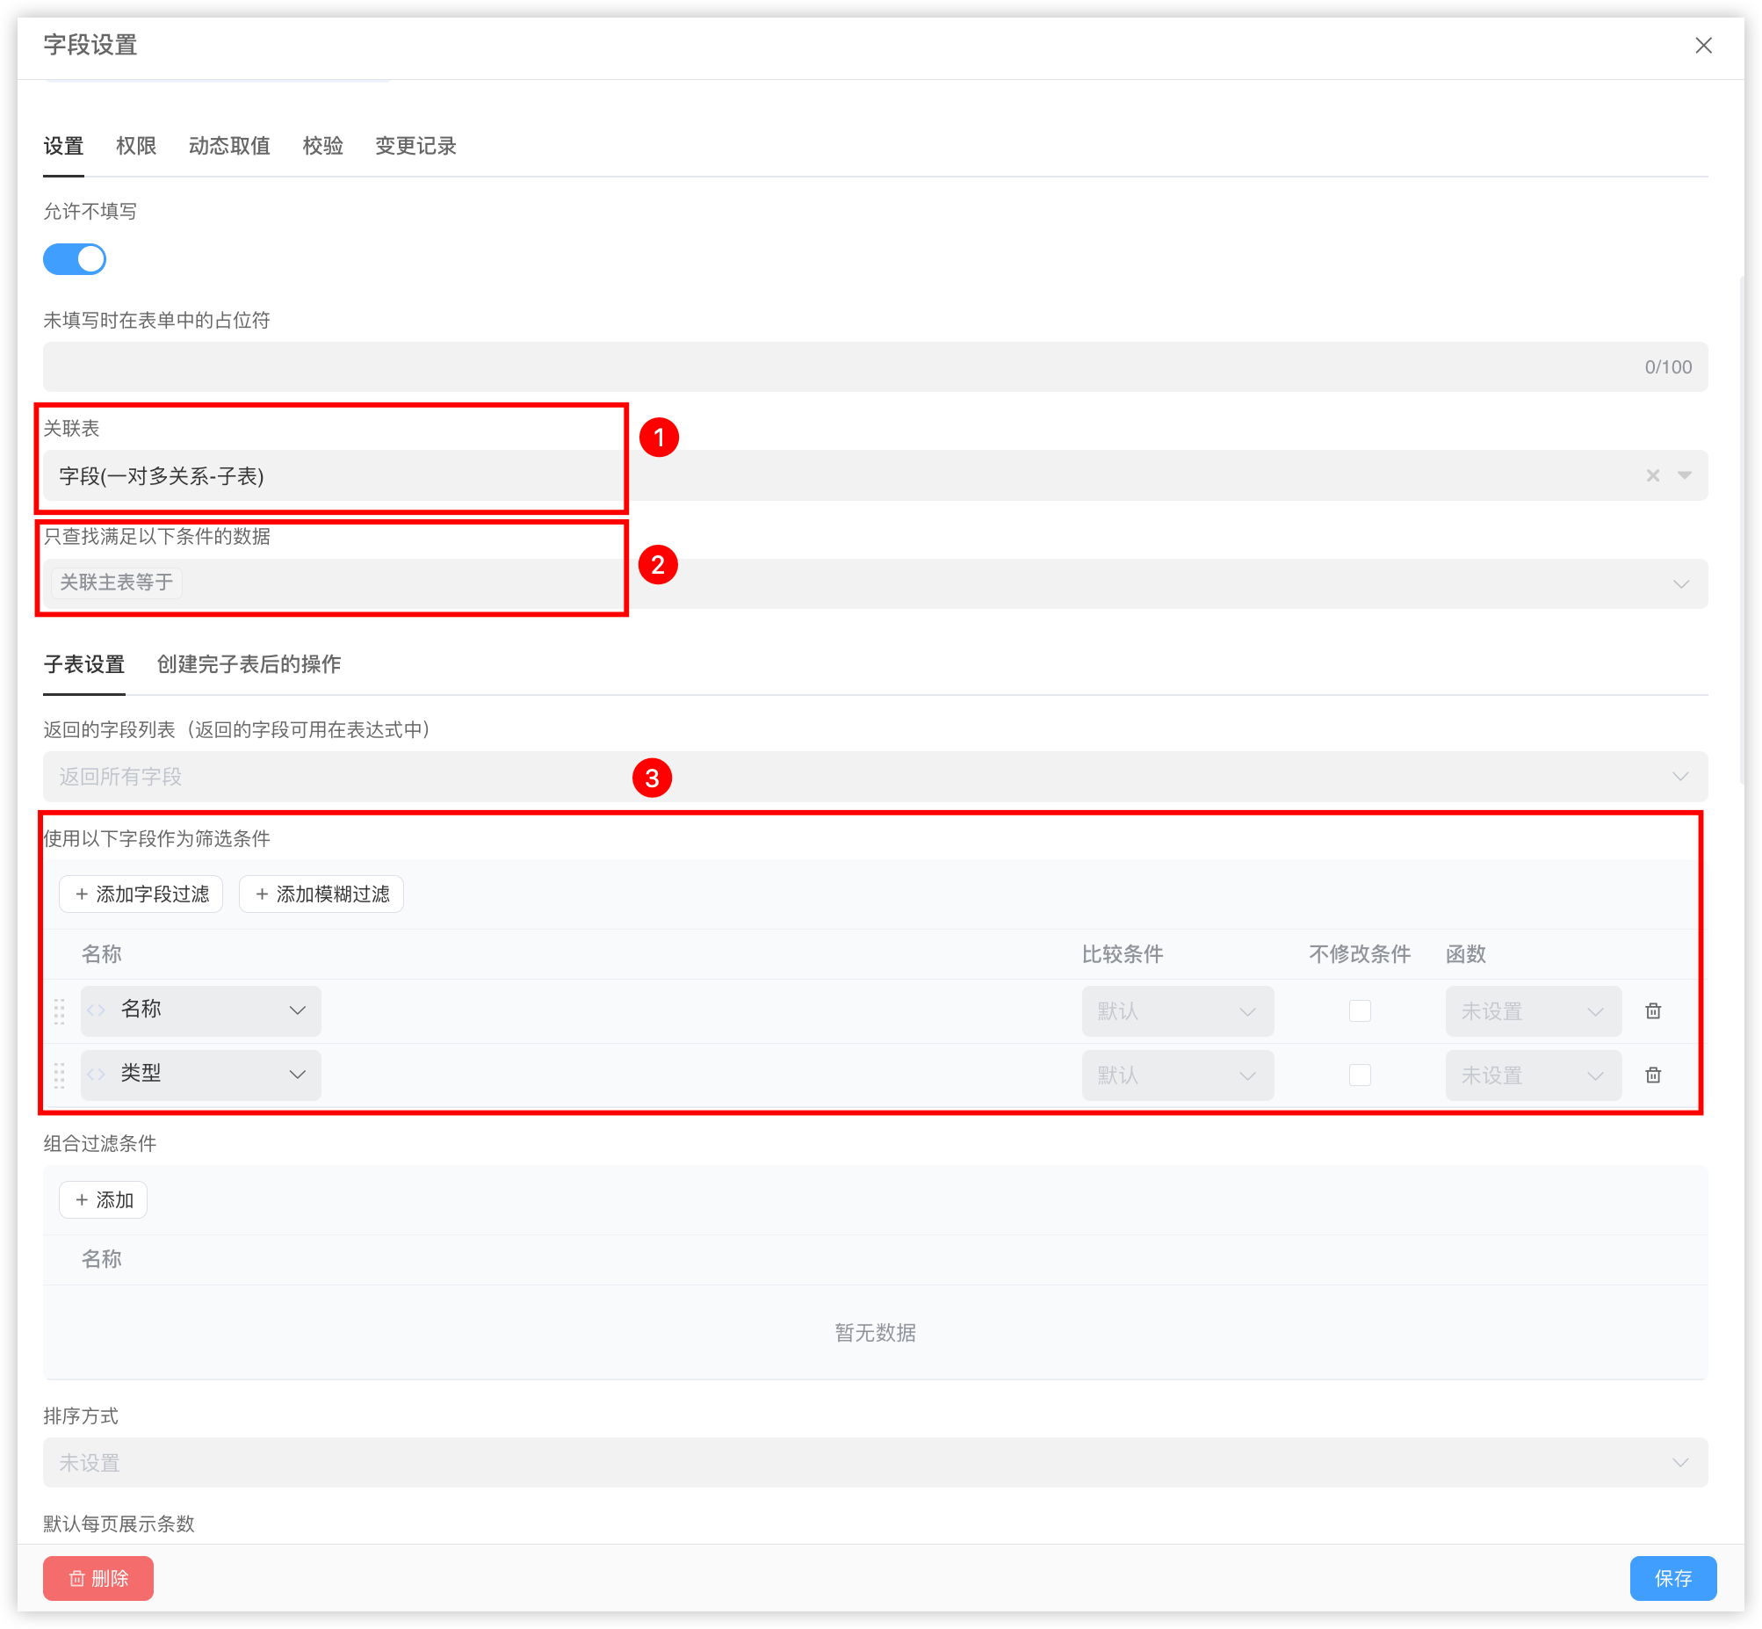
Task: Clear the 关联表 selection with X icon
Action: click(x=1653, y=476)
